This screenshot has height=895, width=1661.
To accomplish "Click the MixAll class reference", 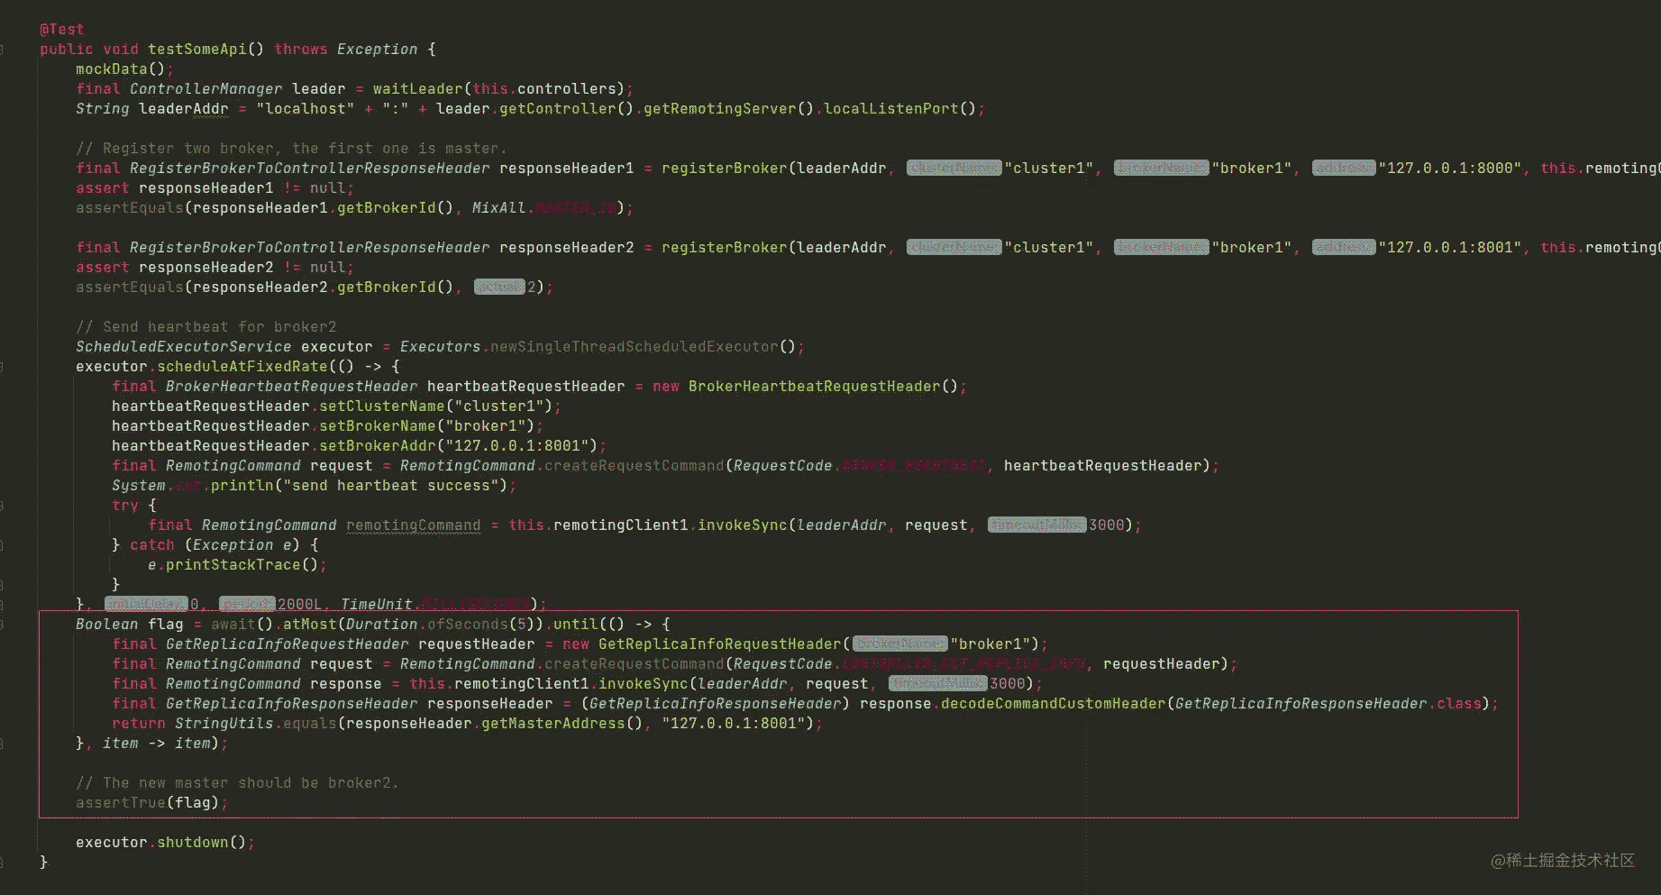I will point(498,208).
